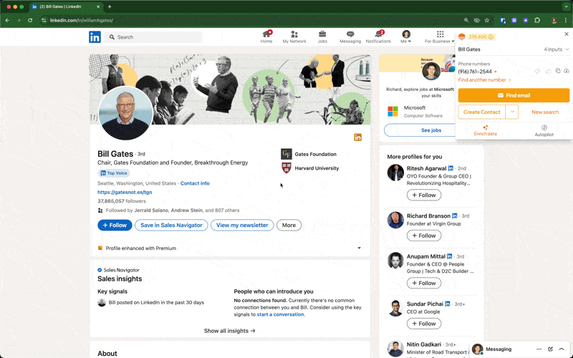Click the crossed-out eye icon in address bar

tap(476, 21)
